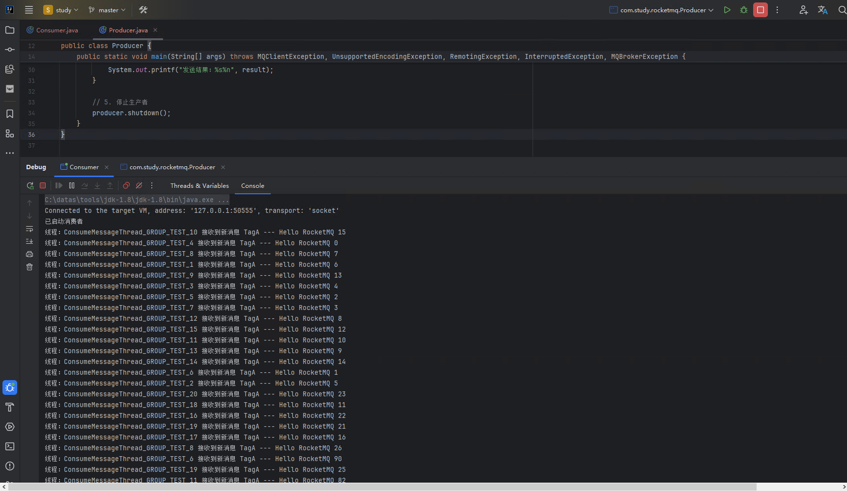
Task: Toggle scroll to end of console
Action: [29, 241]
